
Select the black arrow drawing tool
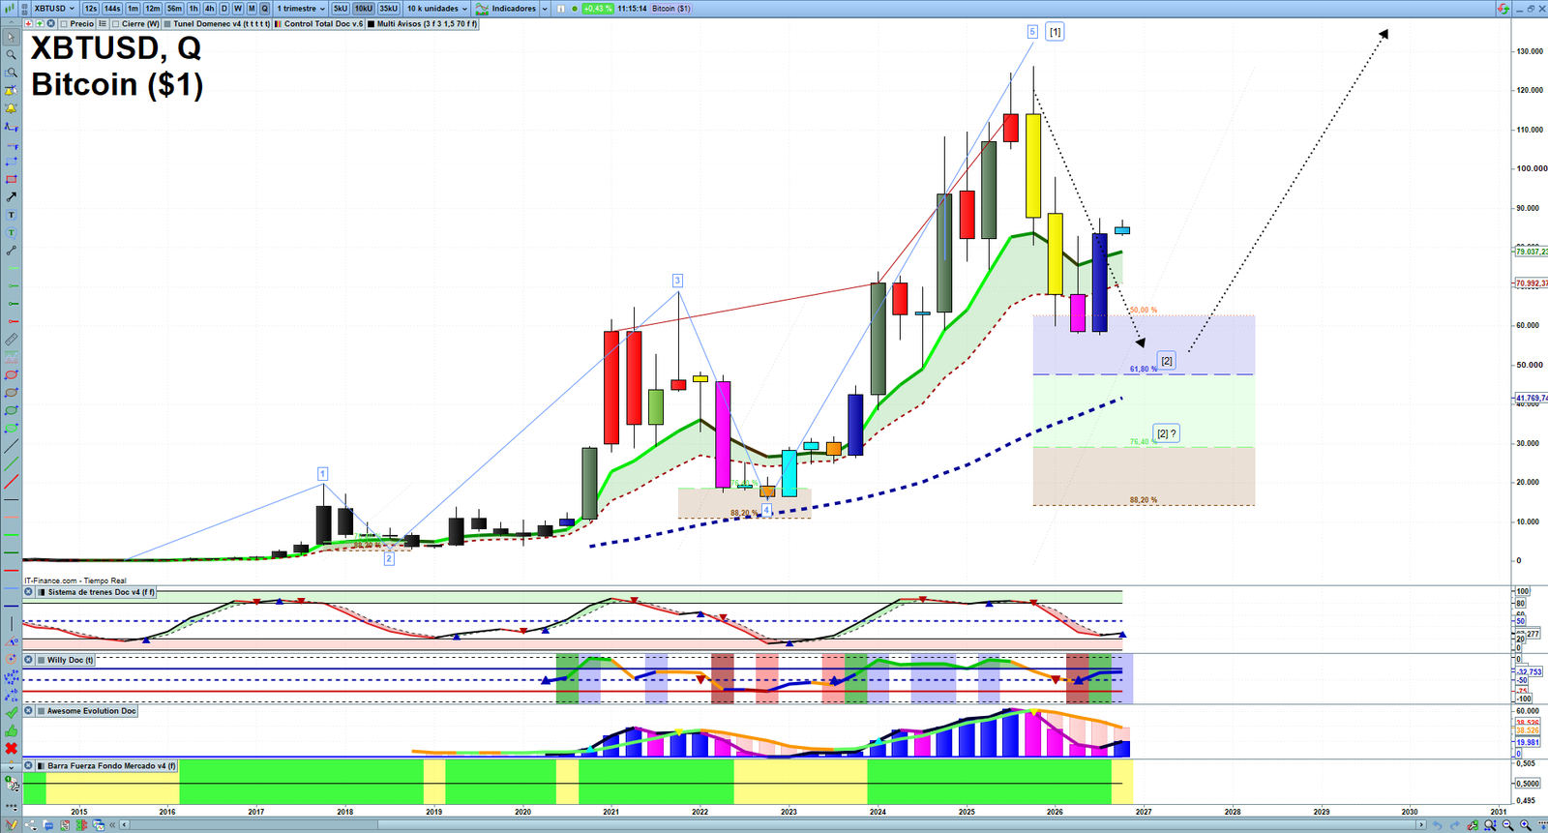pyautogui.click(x=11, y=197)
